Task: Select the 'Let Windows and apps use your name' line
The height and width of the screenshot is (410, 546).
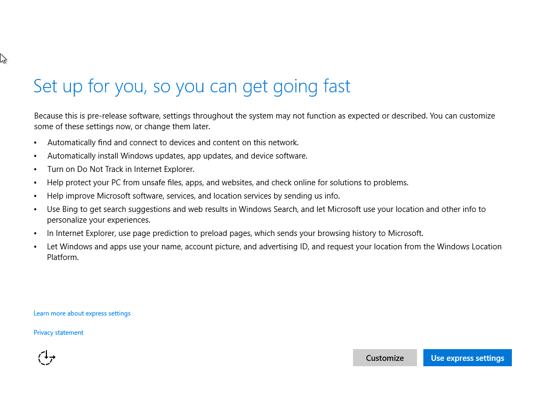Action: [x=274, y=251]
